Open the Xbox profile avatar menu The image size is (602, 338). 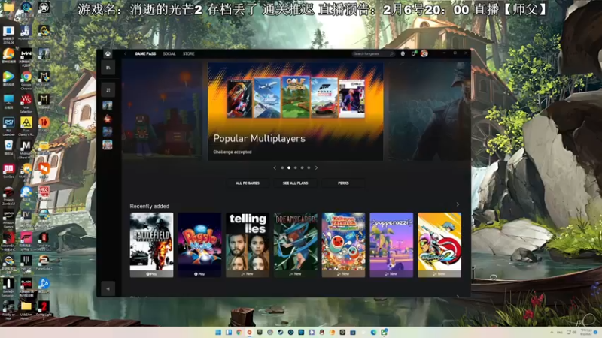(x=424, y=53)
